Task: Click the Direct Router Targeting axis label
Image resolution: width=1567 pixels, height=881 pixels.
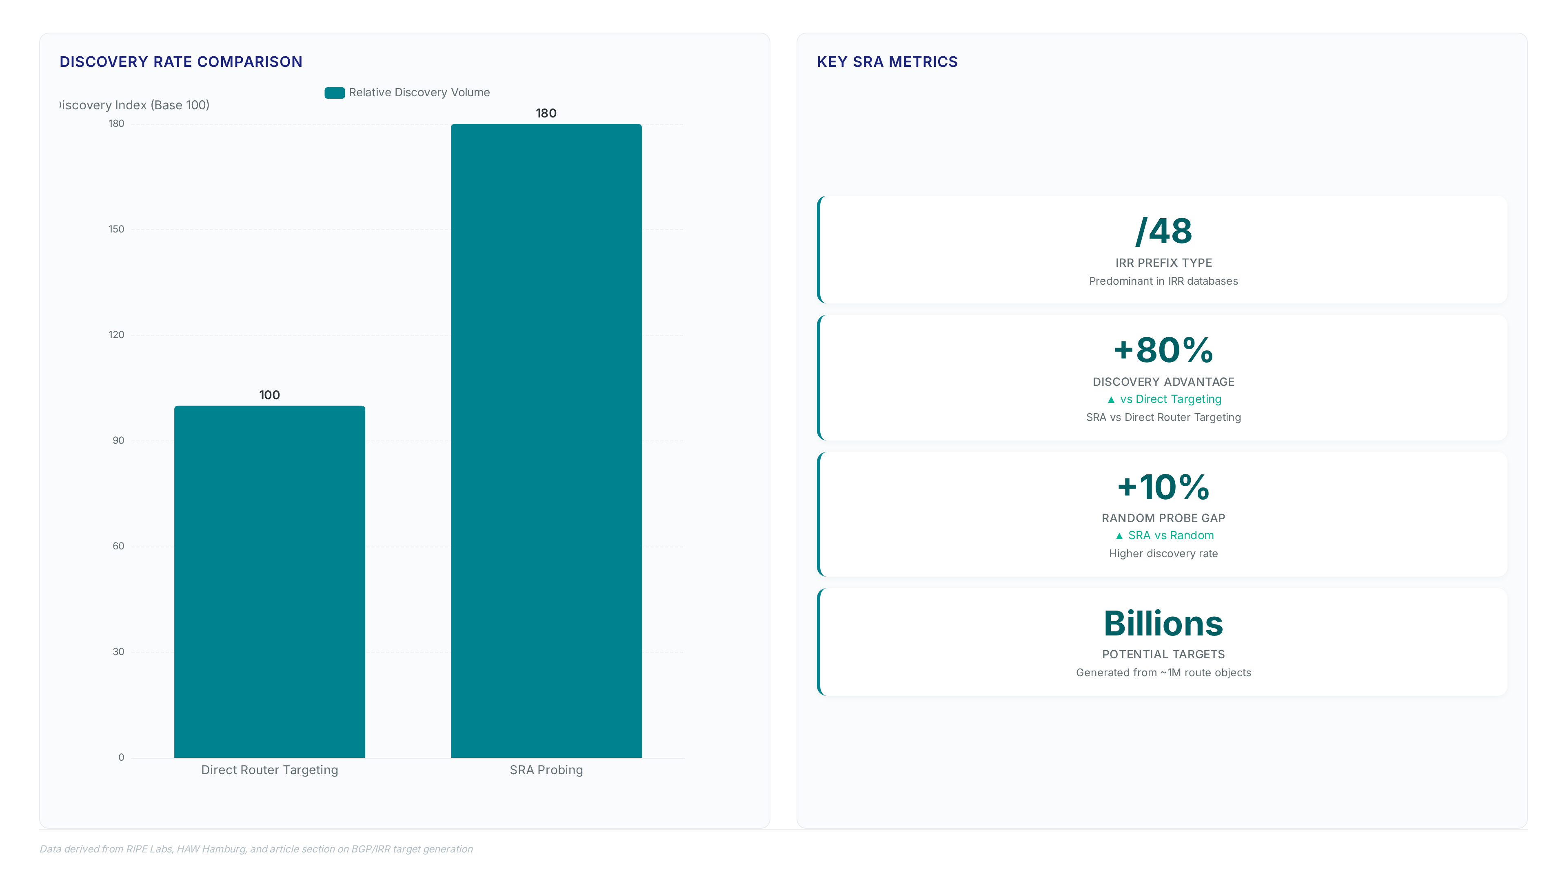Action: (269, 770)
